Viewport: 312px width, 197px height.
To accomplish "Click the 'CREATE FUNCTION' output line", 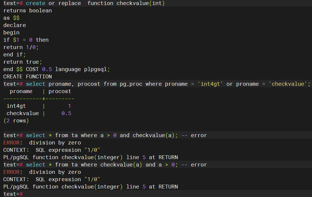I will 27,77.
